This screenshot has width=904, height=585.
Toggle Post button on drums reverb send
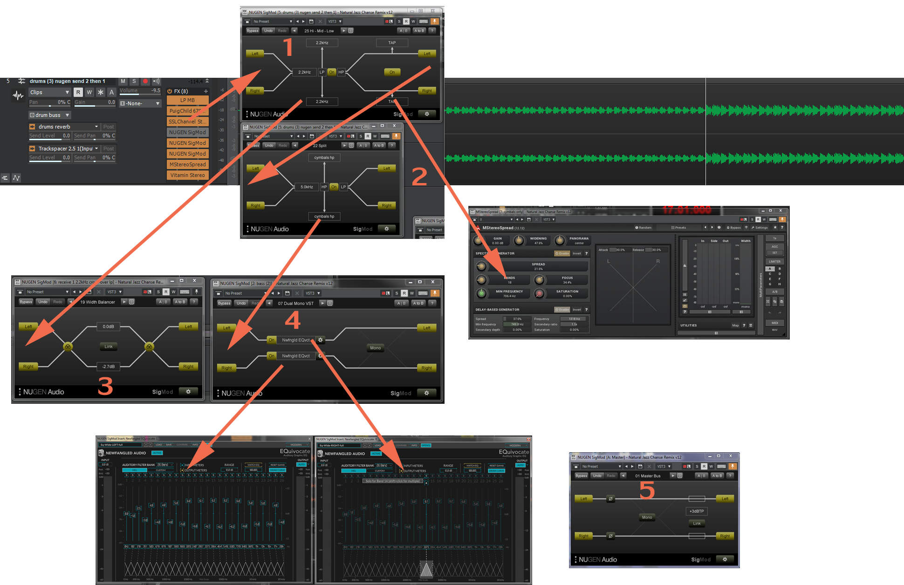click(109, 127)
